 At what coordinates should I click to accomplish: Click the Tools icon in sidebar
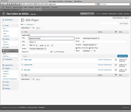(x=3, y=85)
